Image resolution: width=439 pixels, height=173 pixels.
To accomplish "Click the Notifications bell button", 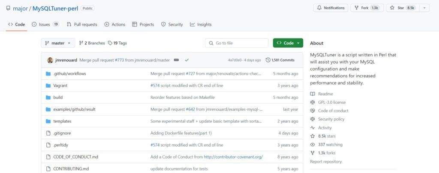I will pyautogui.click(x=331, y=8).
